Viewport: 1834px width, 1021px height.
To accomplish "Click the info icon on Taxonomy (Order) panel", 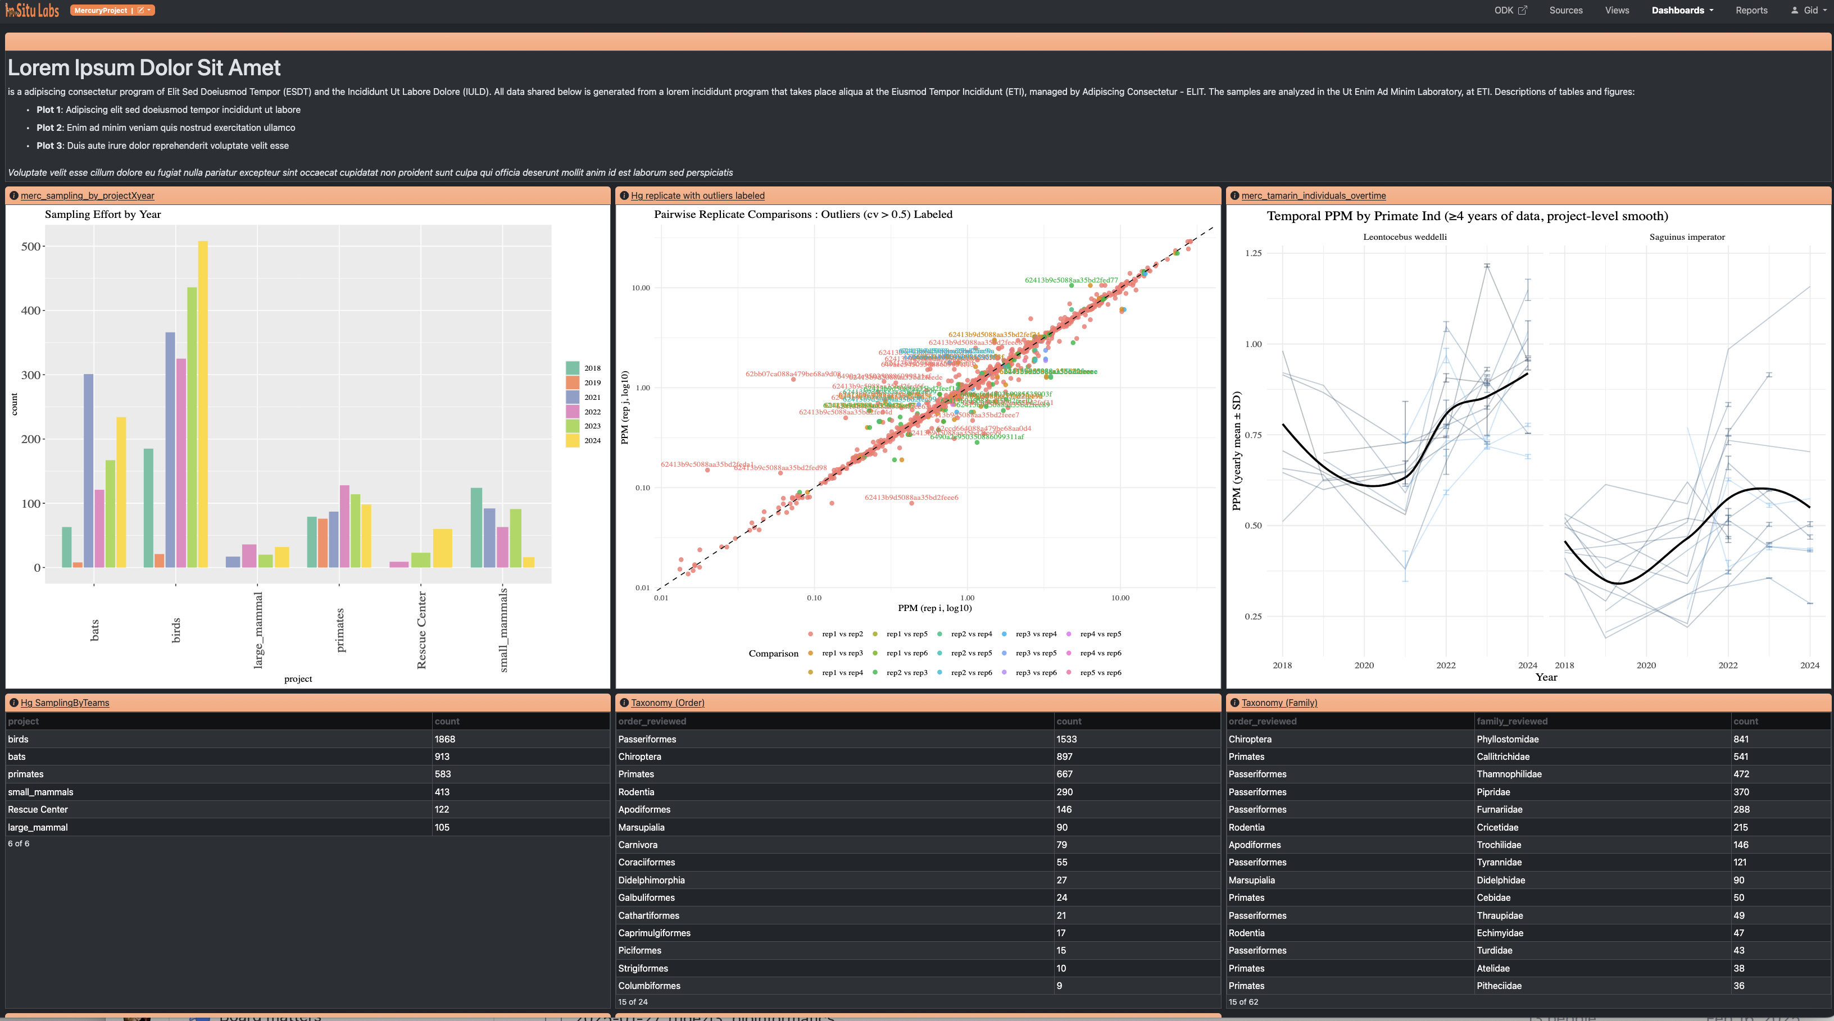I will click(x=623, y=703).
